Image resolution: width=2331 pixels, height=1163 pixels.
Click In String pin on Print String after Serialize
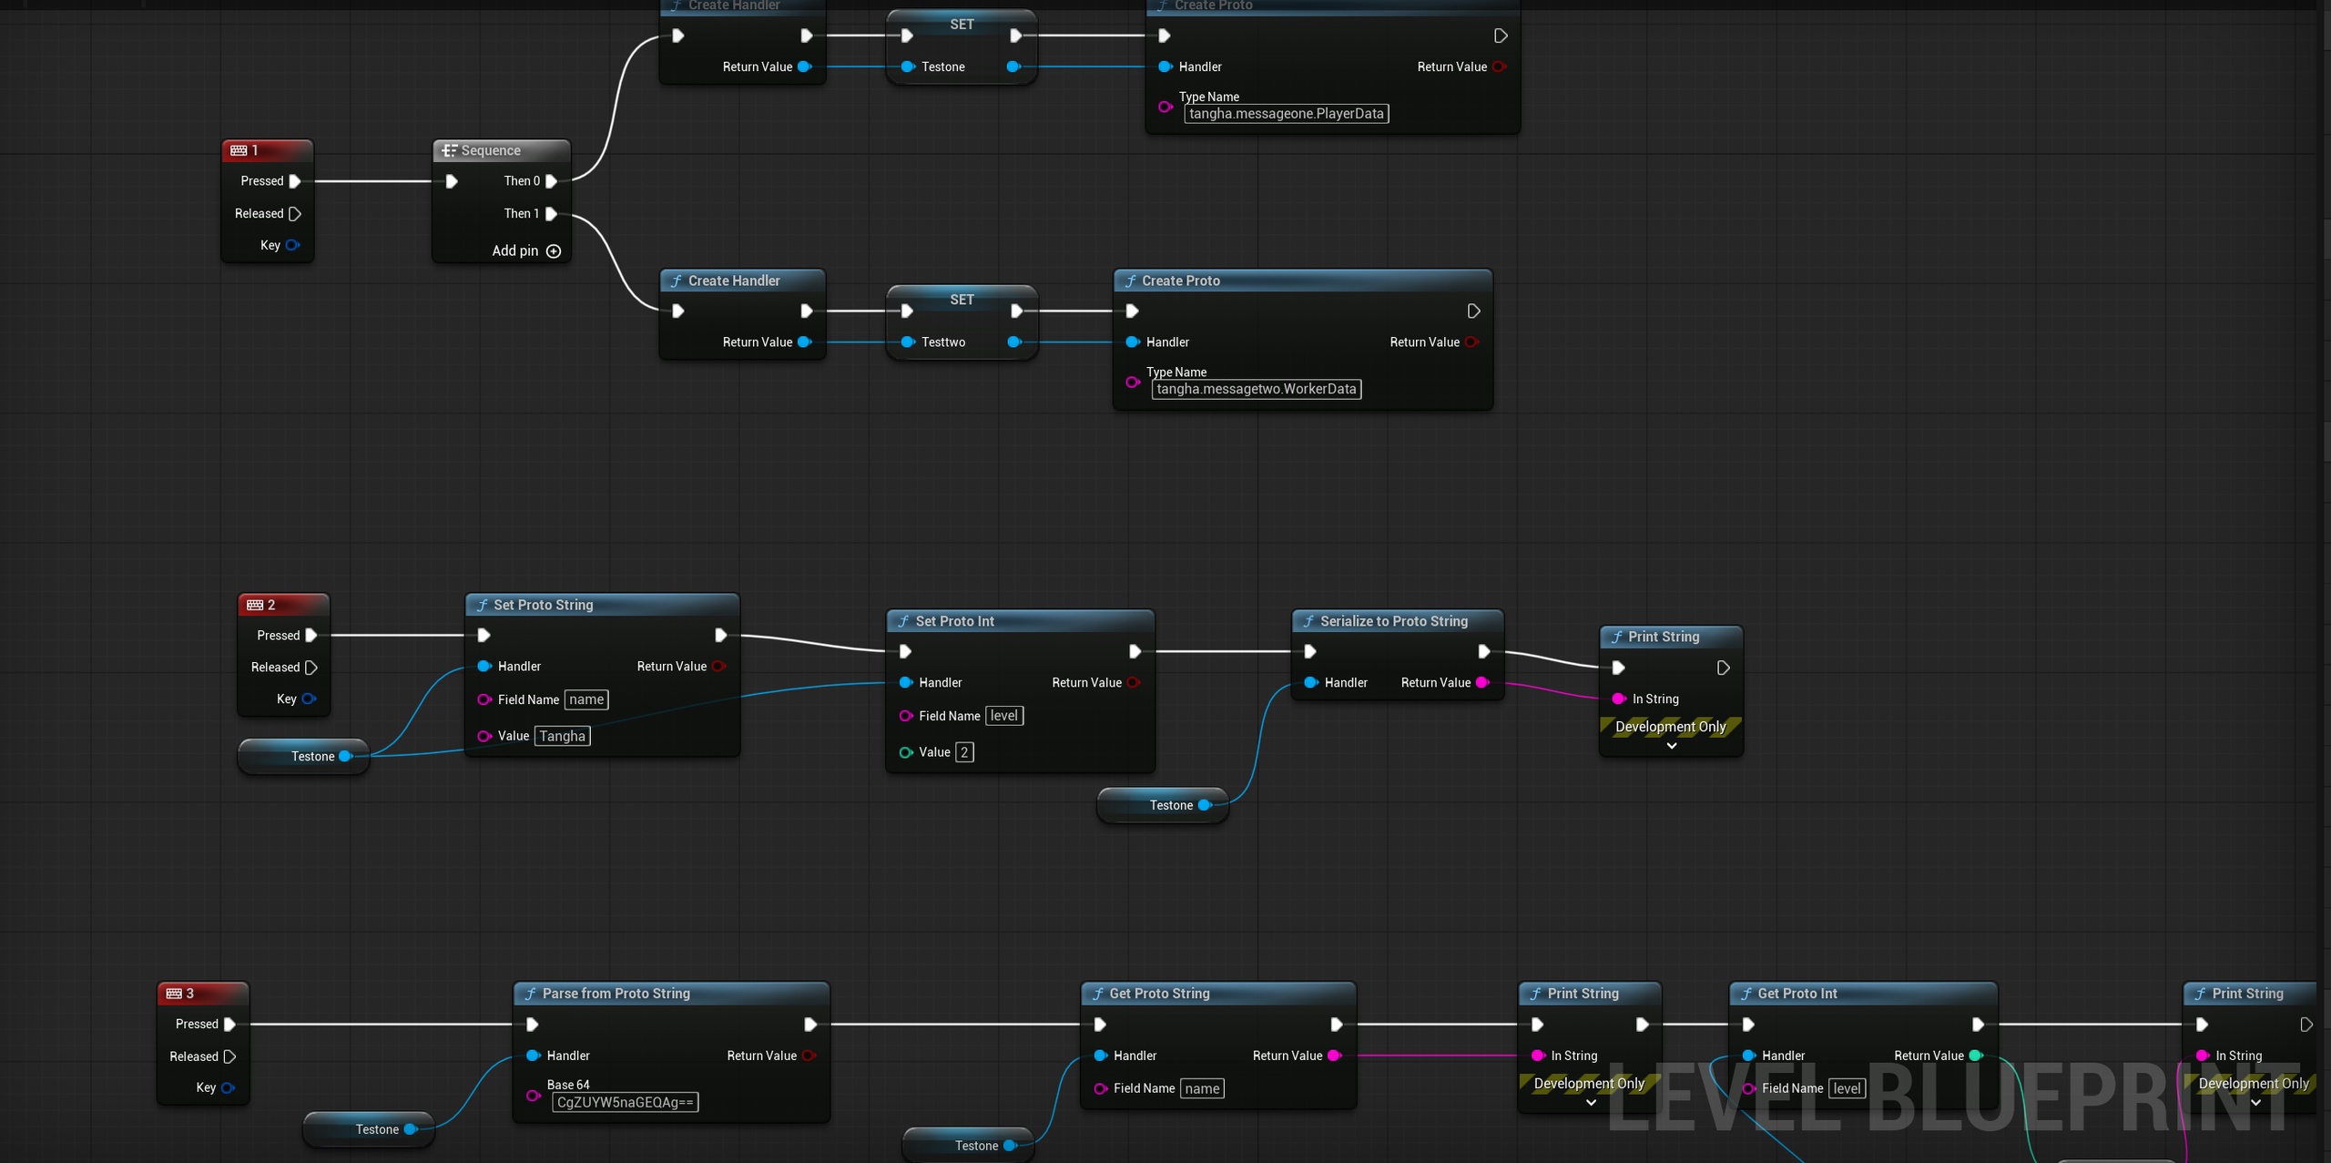point(1619,699)
